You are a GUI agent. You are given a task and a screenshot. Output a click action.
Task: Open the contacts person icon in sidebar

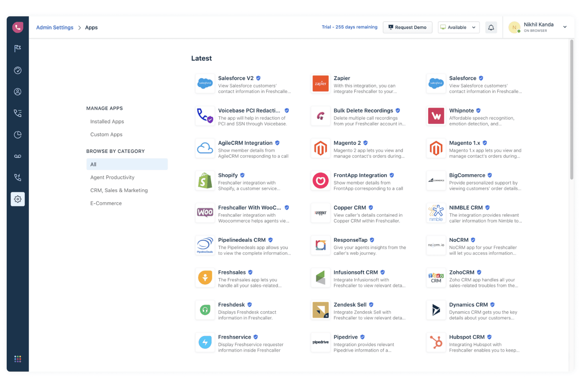[x=18, y=92]
